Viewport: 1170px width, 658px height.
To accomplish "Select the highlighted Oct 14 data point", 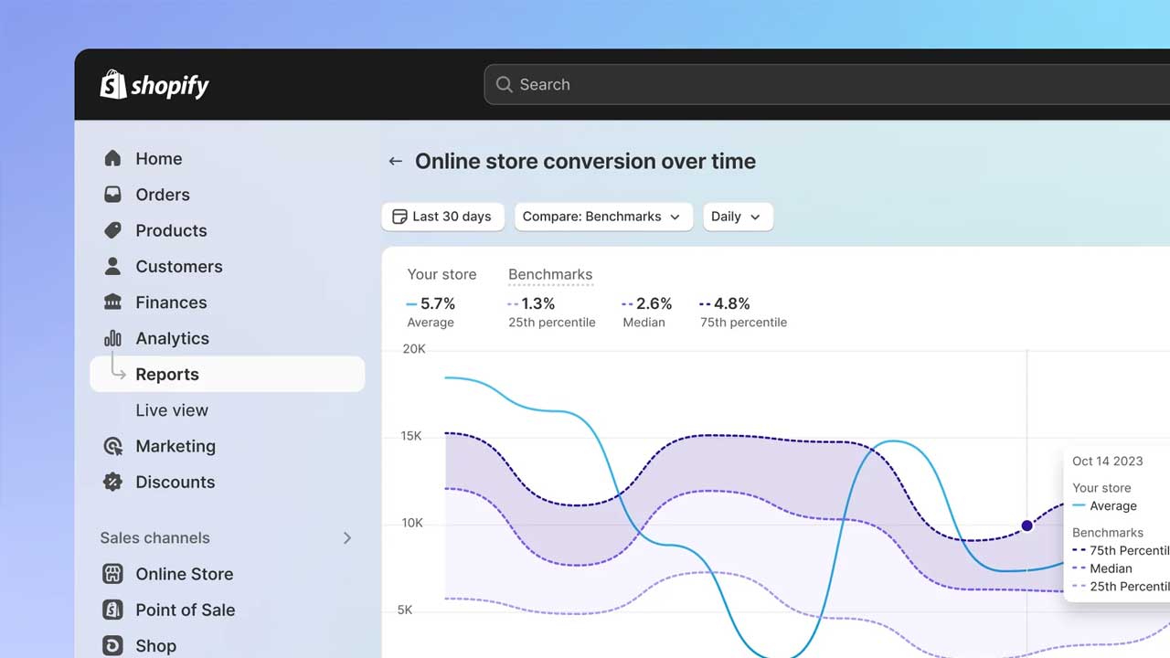I will 1026,525.
